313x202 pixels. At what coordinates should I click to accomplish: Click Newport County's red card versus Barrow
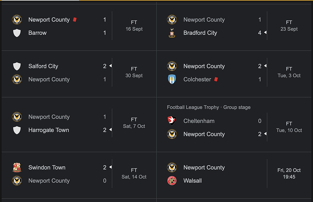[x=75, y=20]
